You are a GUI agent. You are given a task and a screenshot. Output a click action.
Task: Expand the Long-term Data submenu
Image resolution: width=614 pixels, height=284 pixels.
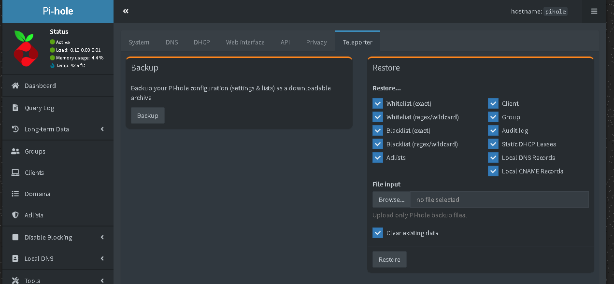102,129
